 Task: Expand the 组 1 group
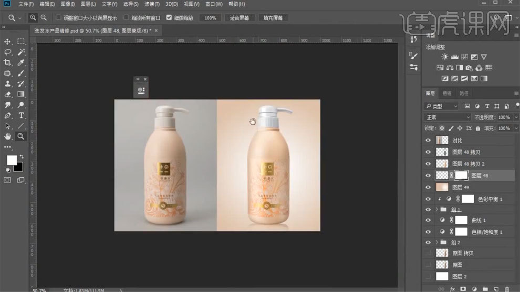pos(437,209)
